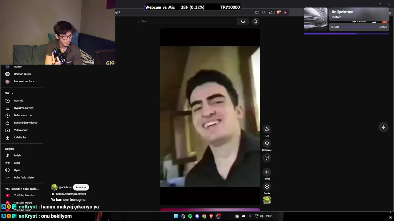
Task: Open @shidbost channel avatar
Action: [54, 187]
